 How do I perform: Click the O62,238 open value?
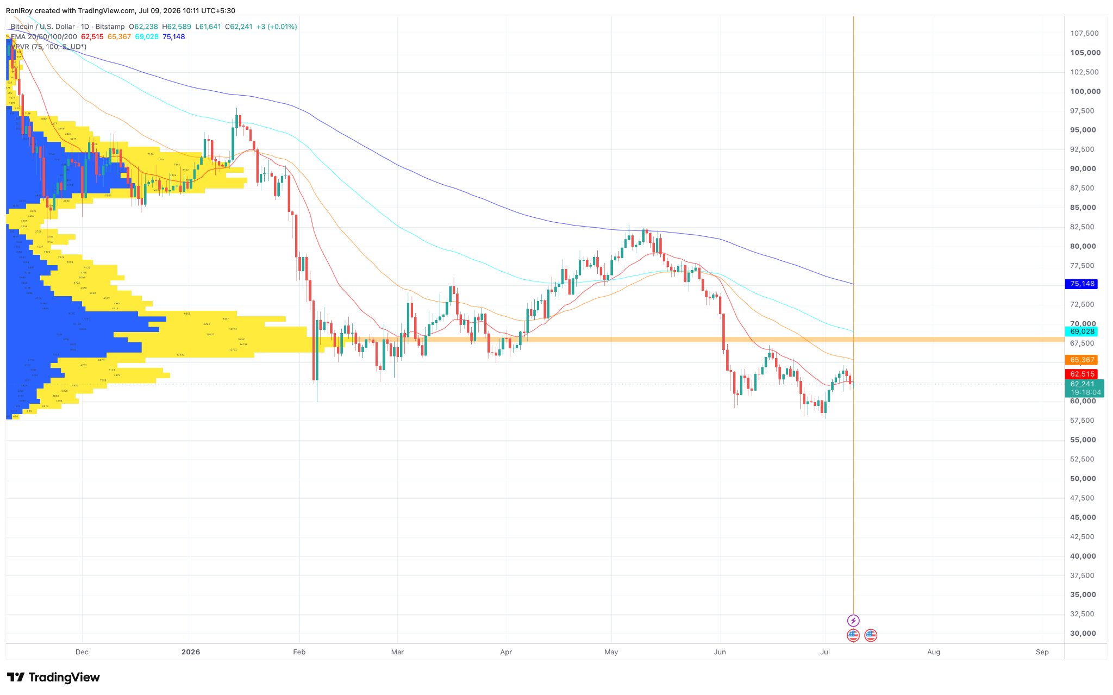click(x=143, y=27)
